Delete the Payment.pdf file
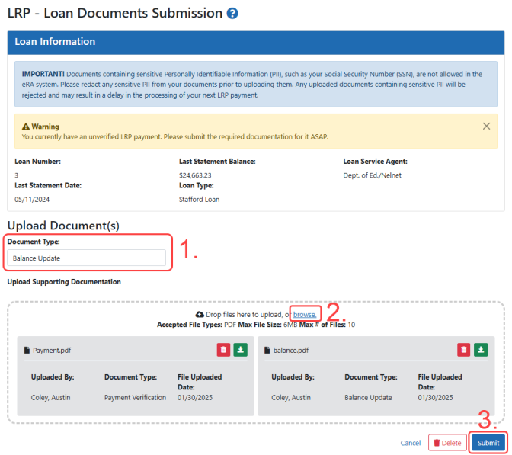 [224, 350]
